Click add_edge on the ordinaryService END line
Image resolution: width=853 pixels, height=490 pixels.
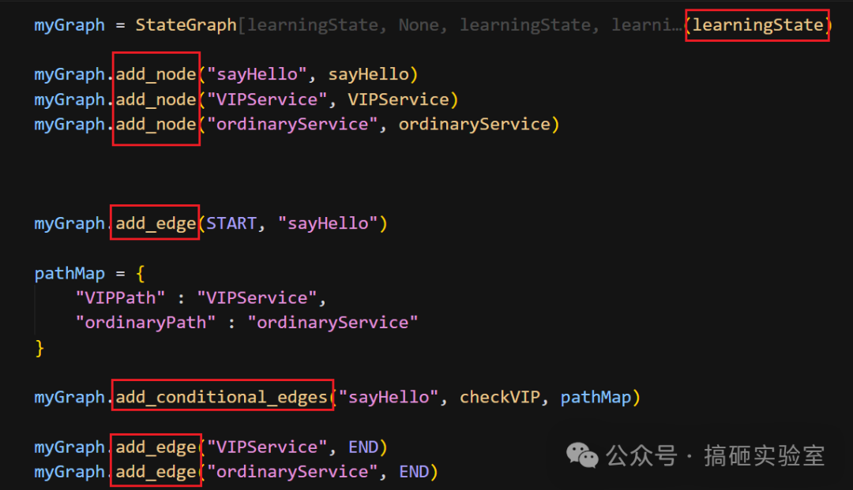(x=156, y=472)
